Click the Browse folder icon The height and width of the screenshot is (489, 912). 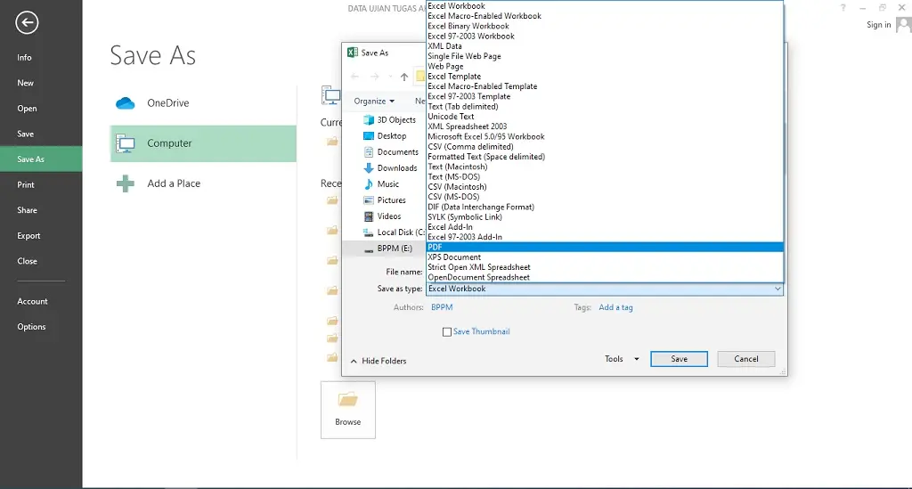click(348, 400)
